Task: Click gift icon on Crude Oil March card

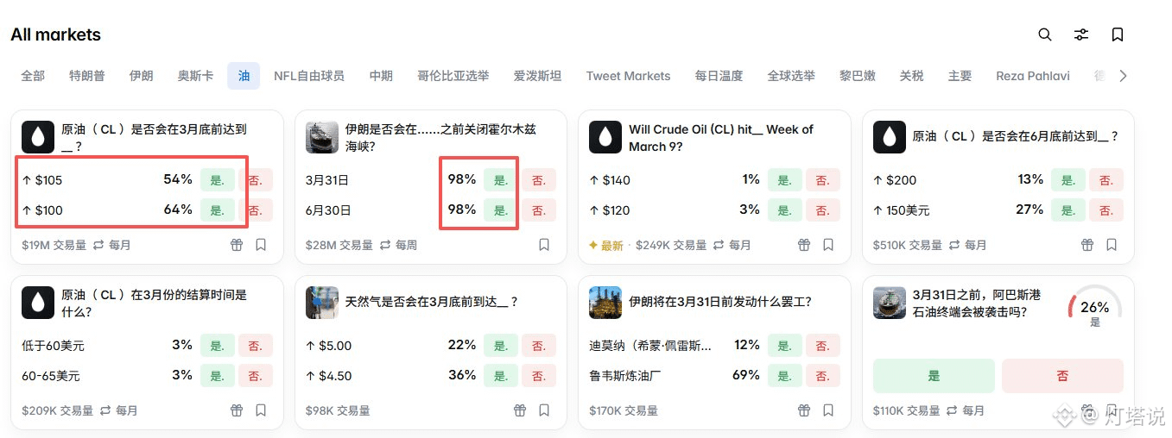Action: pos(237,245)
